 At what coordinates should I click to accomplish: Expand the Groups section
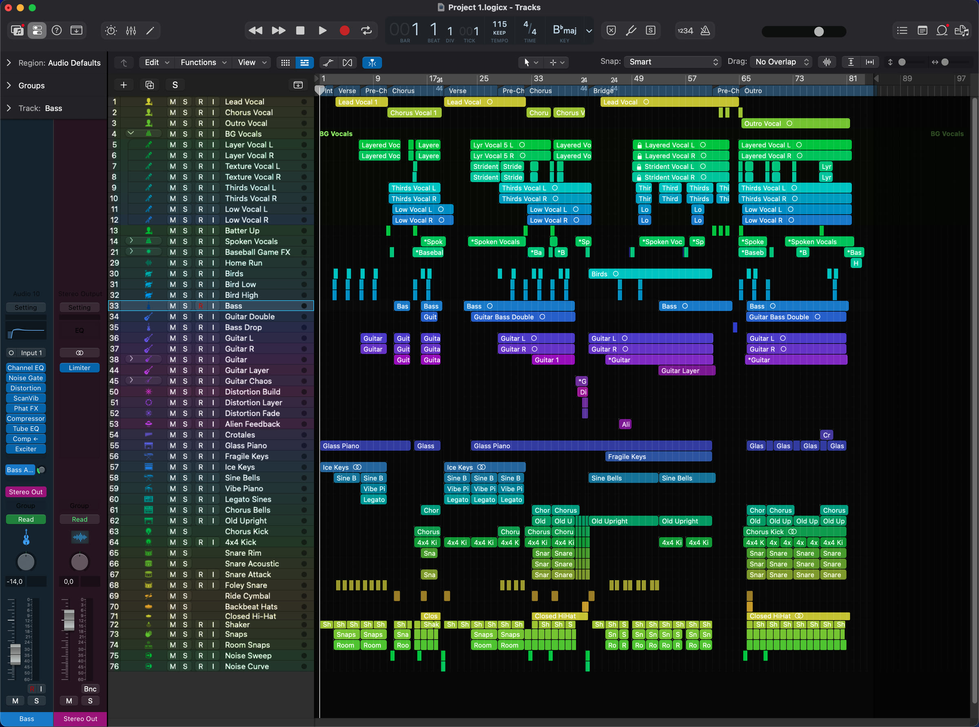pos(9,85)
